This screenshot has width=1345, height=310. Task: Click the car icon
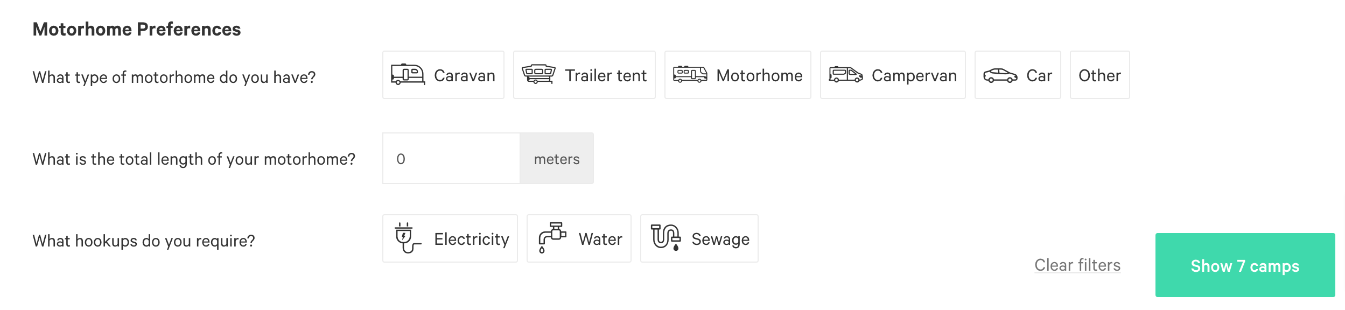tap(1000, 76)
